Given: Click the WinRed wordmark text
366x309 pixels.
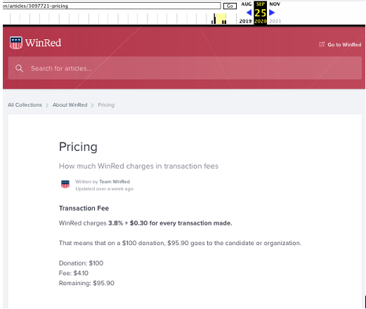Looking at the screenshot, I should click(x=43, y=43).
